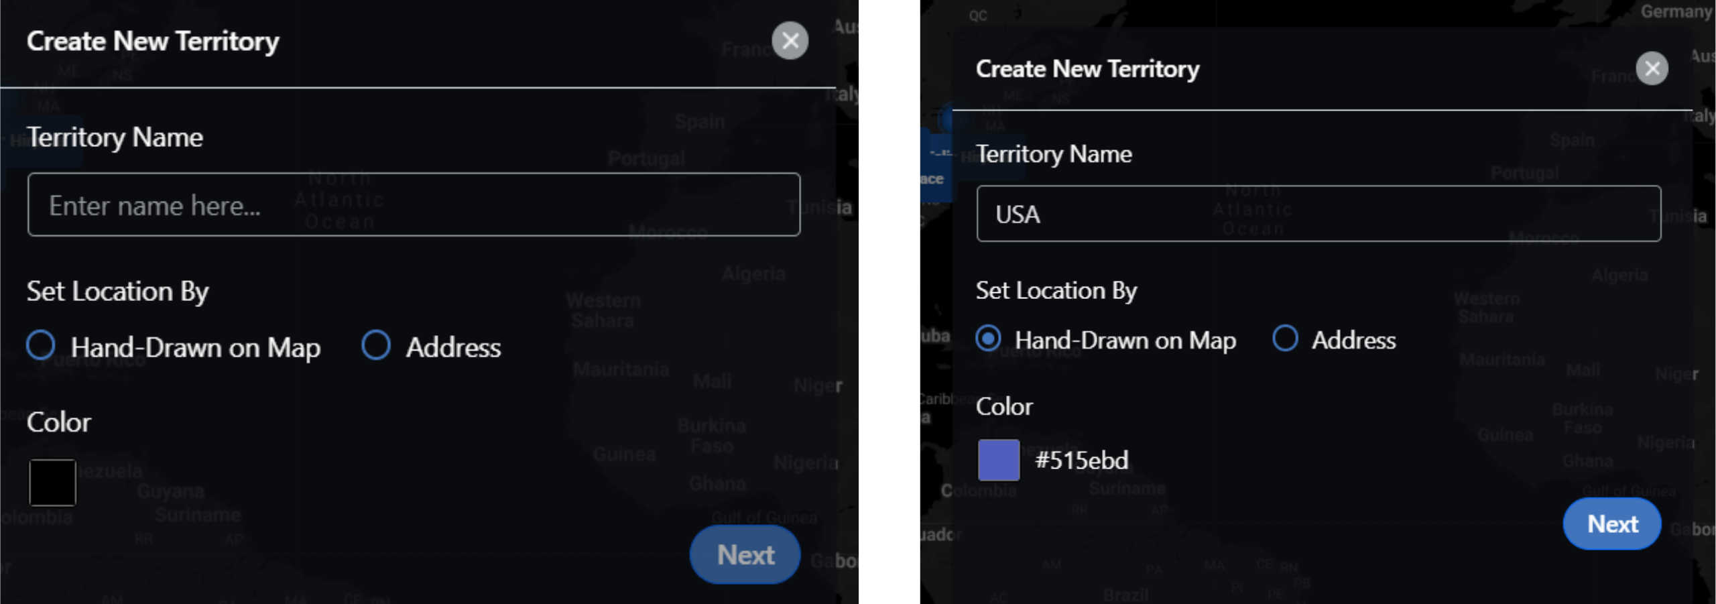The width and height of the screenshot is (1716, 604).
Task: Open the black color swatch picker
Action: tap(52, 483)
